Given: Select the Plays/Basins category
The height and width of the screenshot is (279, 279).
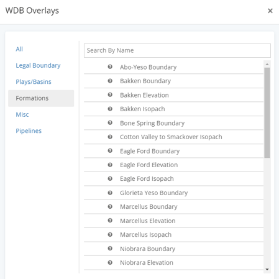Looking at the screenshot, I should [x=34, y=82].
